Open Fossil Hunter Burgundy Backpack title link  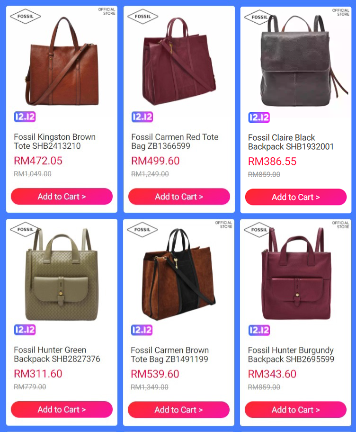291,355
